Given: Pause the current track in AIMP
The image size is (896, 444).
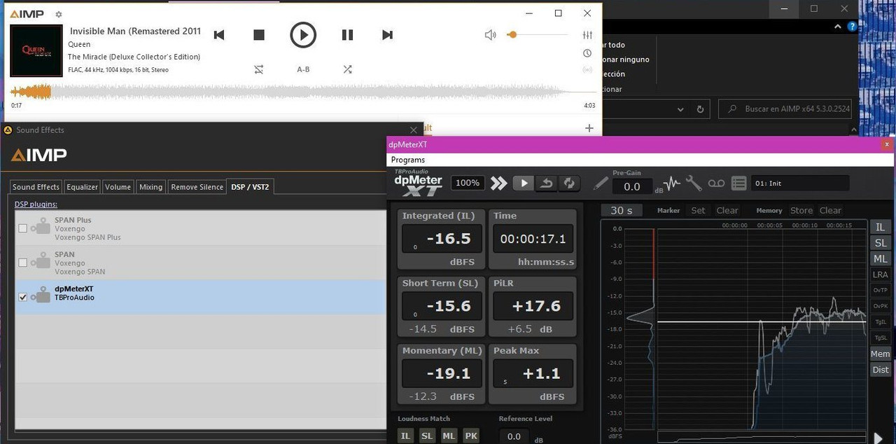Looking at the screenshot, I should 347,35.
